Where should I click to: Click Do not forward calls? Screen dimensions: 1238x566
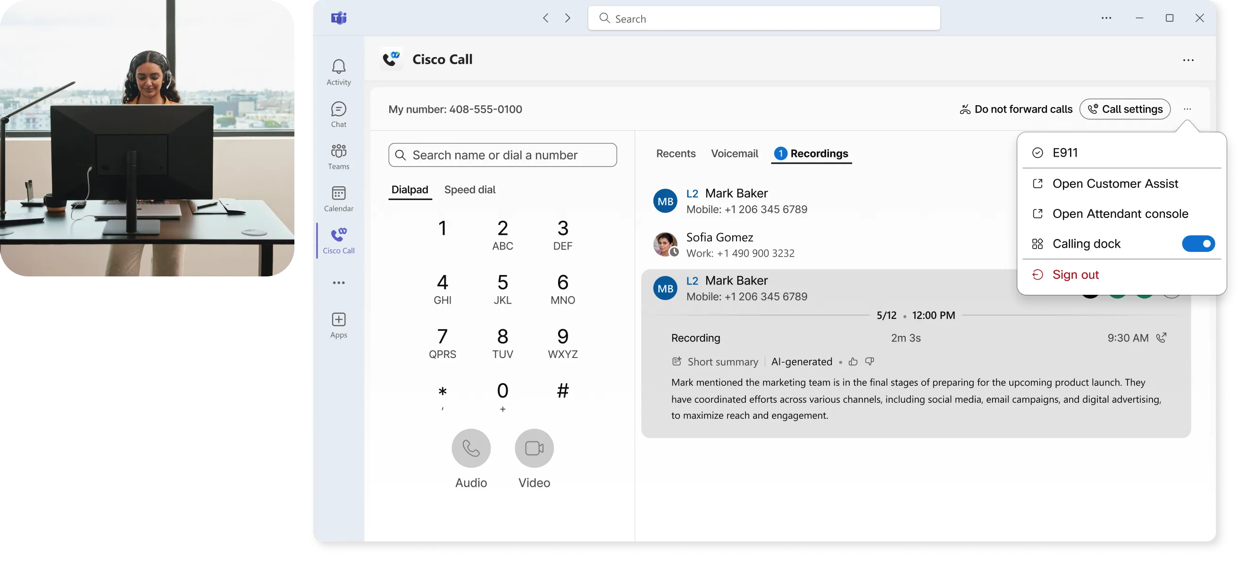coord(1015,109)
